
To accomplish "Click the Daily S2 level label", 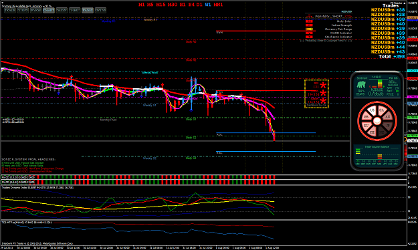I will 191,138.
